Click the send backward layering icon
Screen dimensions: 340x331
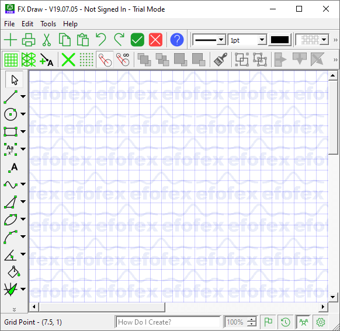click(162, 60)
